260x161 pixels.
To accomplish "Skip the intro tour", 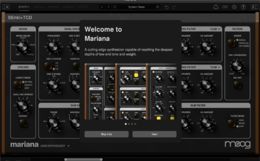I will (x=107, y=134).
